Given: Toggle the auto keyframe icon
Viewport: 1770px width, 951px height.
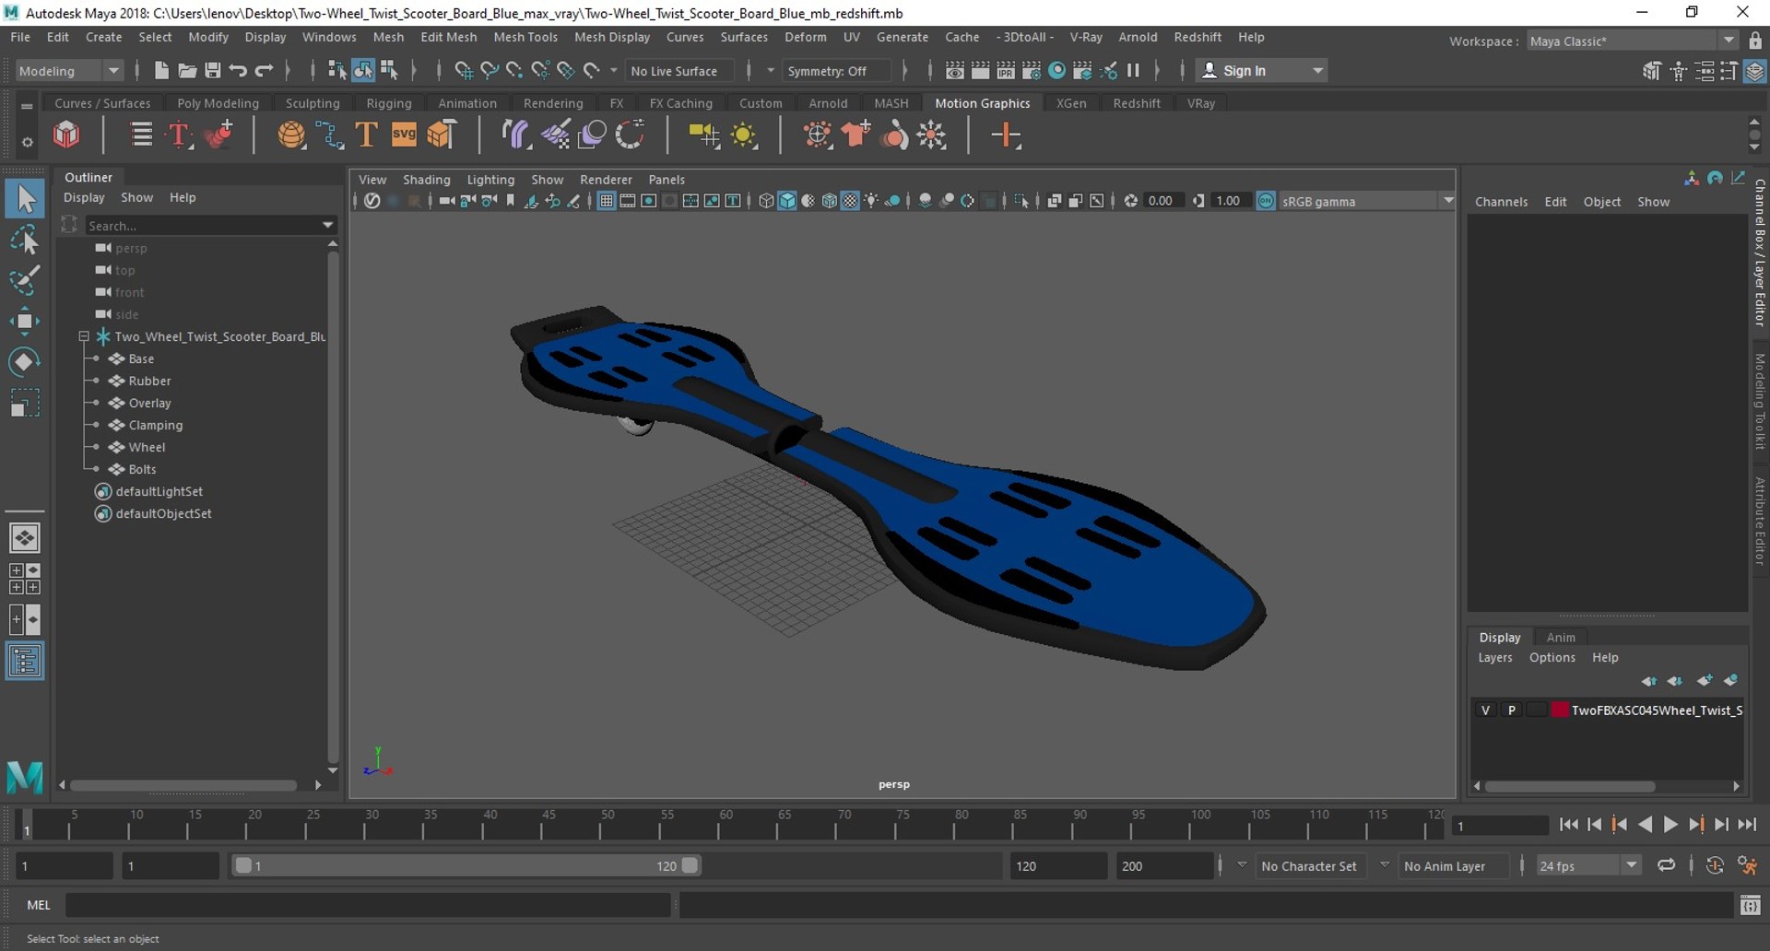Looking at the screenshot, I should (x=1715, y=865).
